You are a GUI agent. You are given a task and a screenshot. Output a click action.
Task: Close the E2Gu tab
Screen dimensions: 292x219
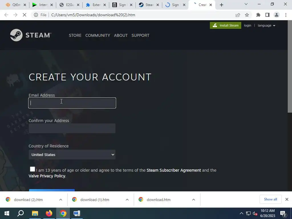[78, 5]
